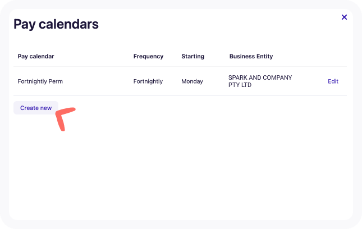The height and width of the screenshot is (229, 362).
Task: Click SPARK AND COMPANY entity text
Action: 260,77
